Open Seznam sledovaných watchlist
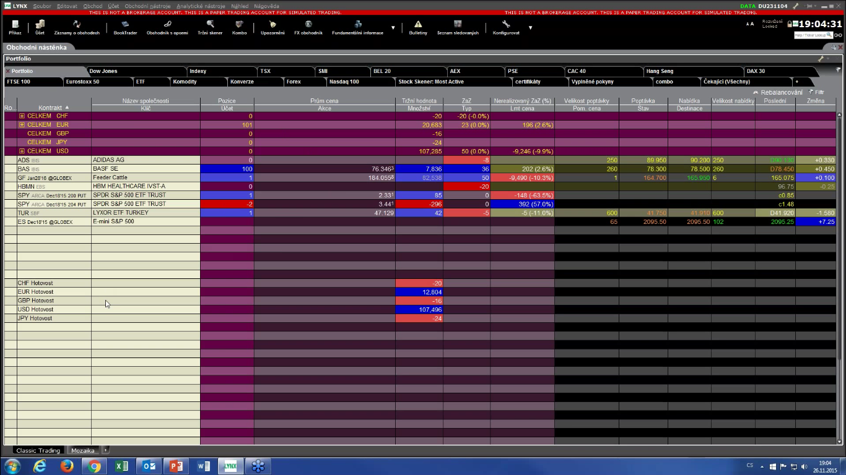Viewport: 846px width, 475px height. (x=458, y=27)
